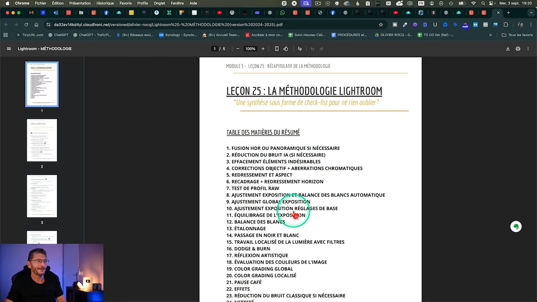Click text '16. DODGE & BURN'
This screenshot has width=537, height=302.
[x=248, y=249]
